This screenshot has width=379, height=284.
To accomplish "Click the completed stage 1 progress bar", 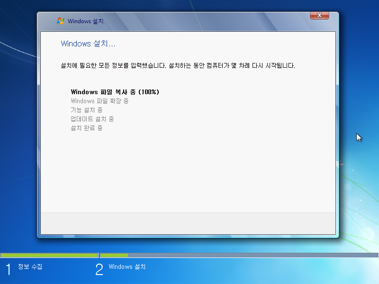I will point(49,255).
